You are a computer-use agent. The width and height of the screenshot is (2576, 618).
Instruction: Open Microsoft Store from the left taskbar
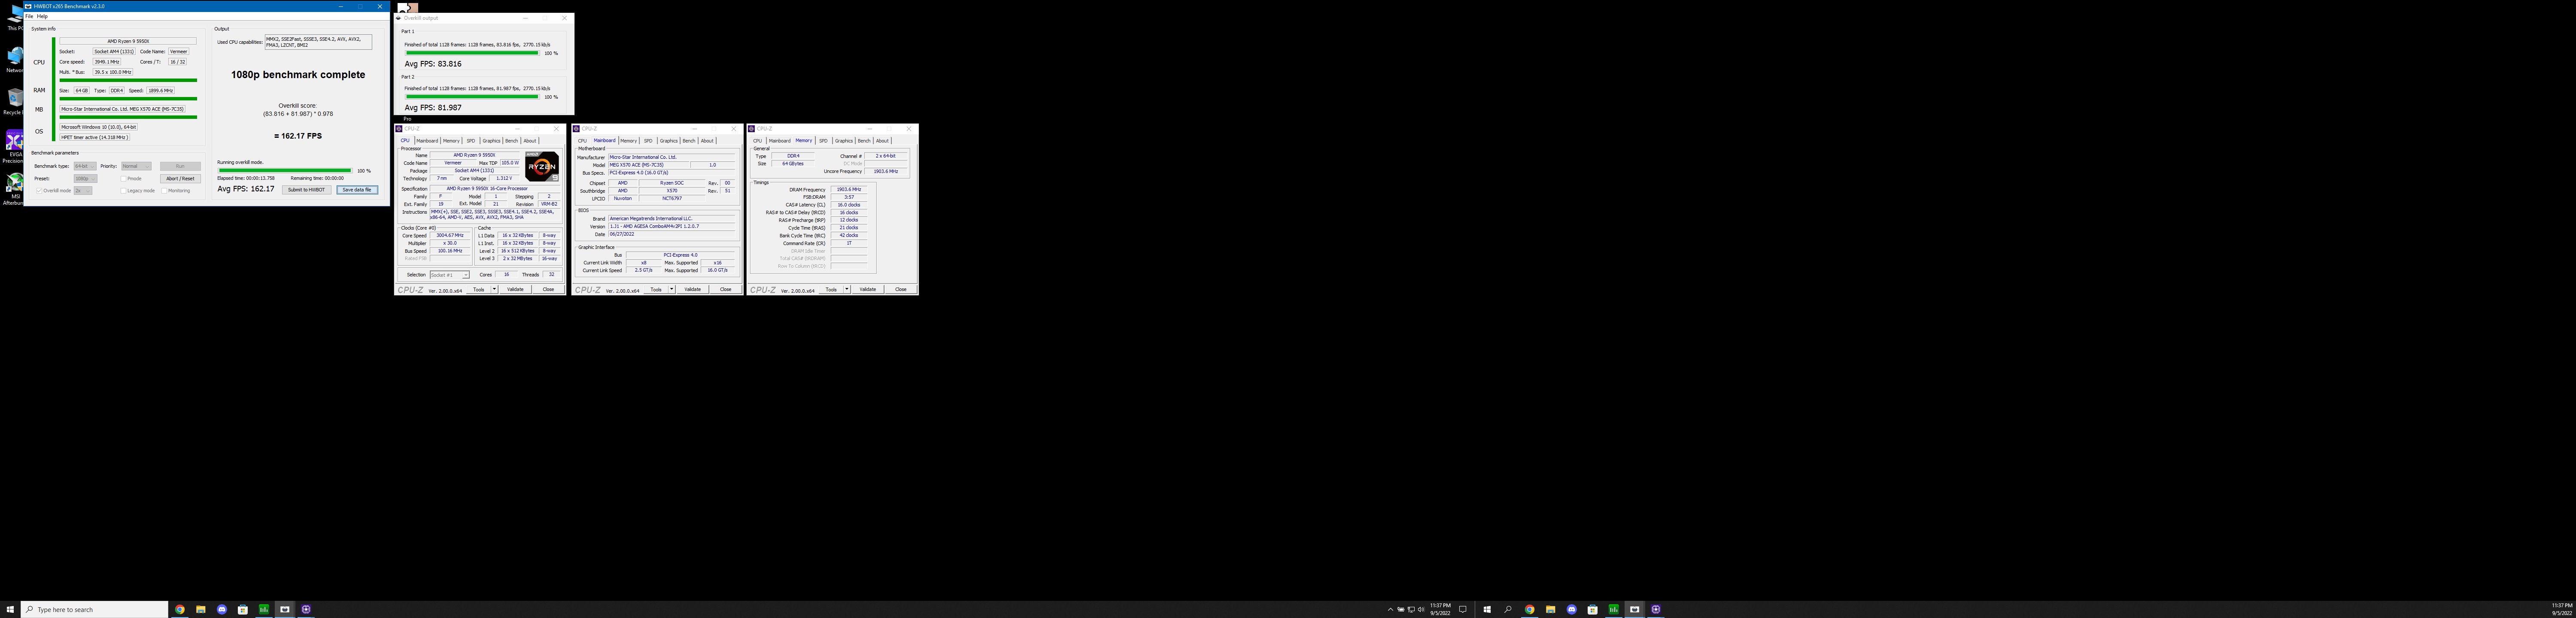click(x=243, y=609)
